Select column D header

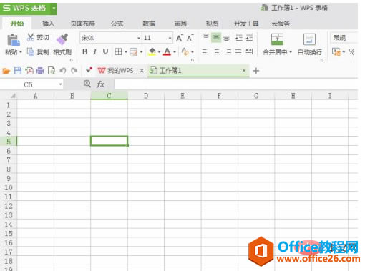pyautogui.click(x=146, y=96)
